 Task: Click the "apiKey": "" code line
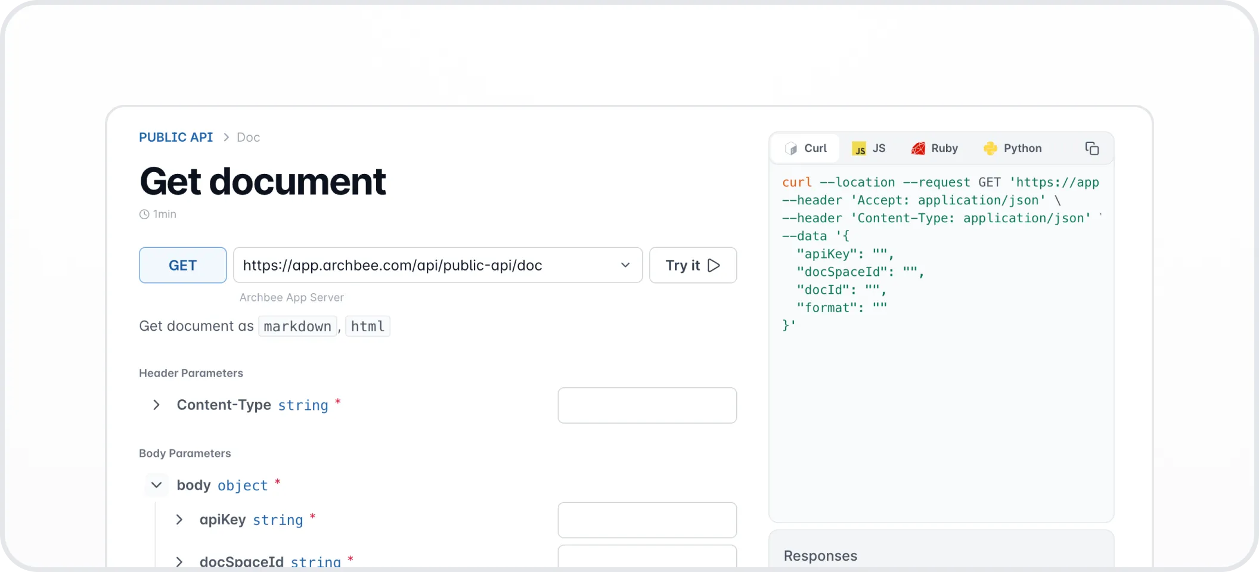845,254
